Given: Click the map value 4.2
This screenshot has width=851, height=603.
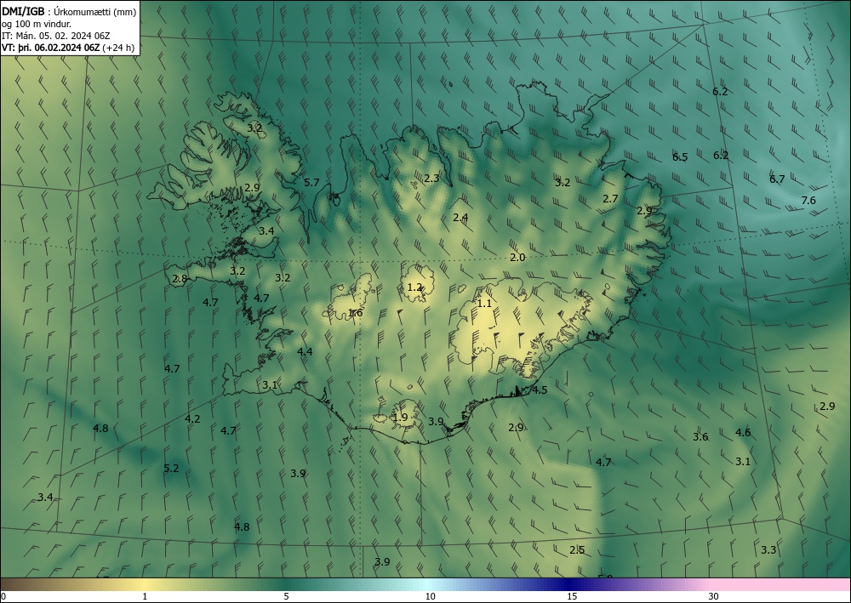Looking at the screenshot, I should 192,418.
